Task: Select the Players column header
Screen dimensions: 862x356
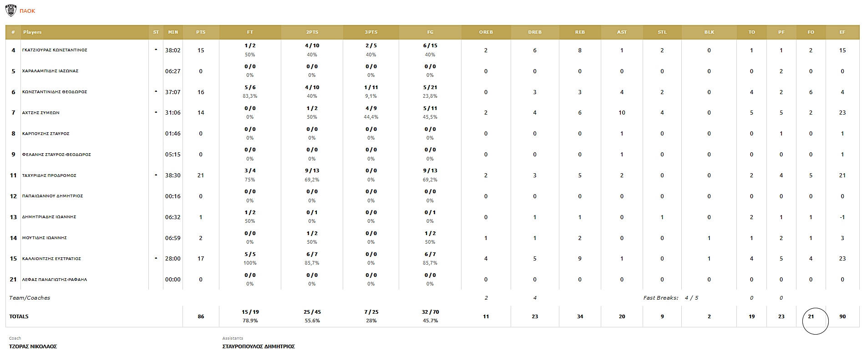Action: [x=32, y=32]
